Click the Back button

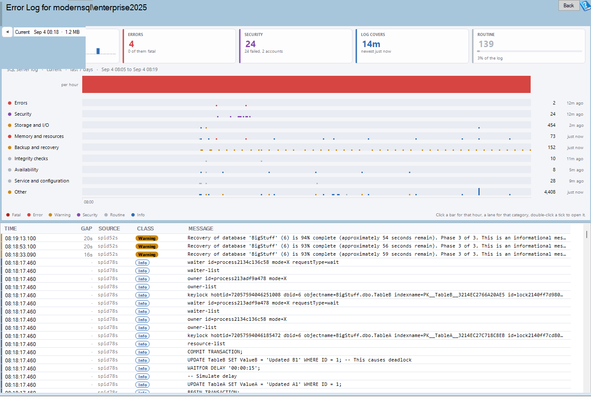[569, 6]
